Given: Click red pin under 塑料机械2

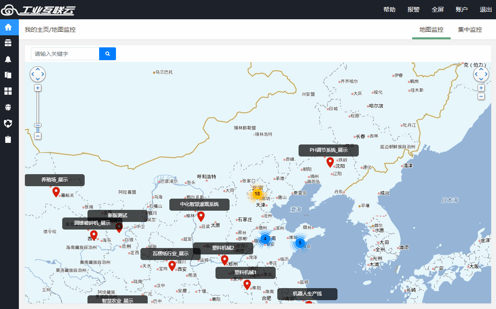Looking at the screenshot, I should coord(225,260).
